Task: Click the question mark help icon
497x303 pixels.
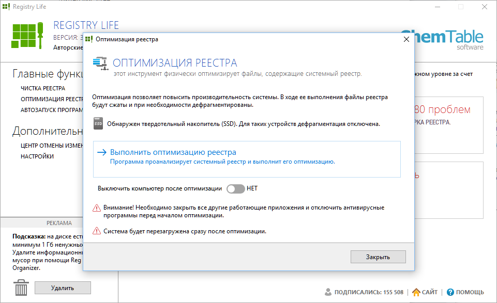Action: 450,292
